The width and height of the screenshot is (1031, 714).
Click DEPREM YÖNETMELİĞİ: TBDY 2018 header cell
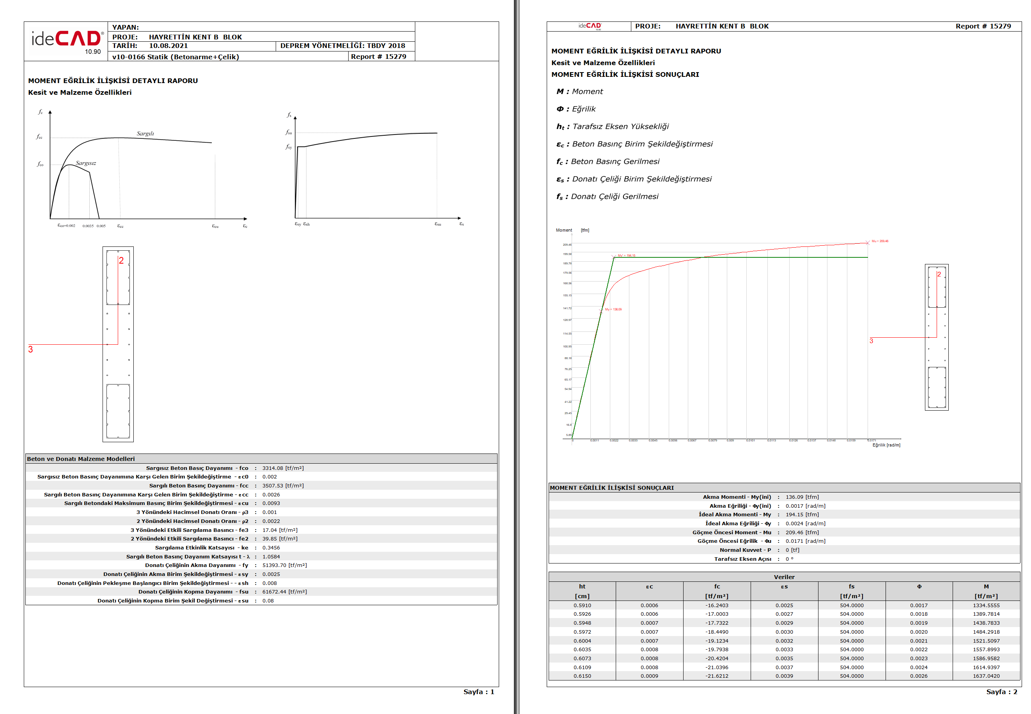point(343,46)
